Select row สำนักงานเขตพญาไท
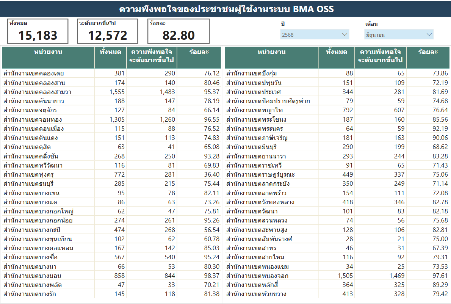The width and height of the screenshot is (451, 304). click(x=337, y=110)
